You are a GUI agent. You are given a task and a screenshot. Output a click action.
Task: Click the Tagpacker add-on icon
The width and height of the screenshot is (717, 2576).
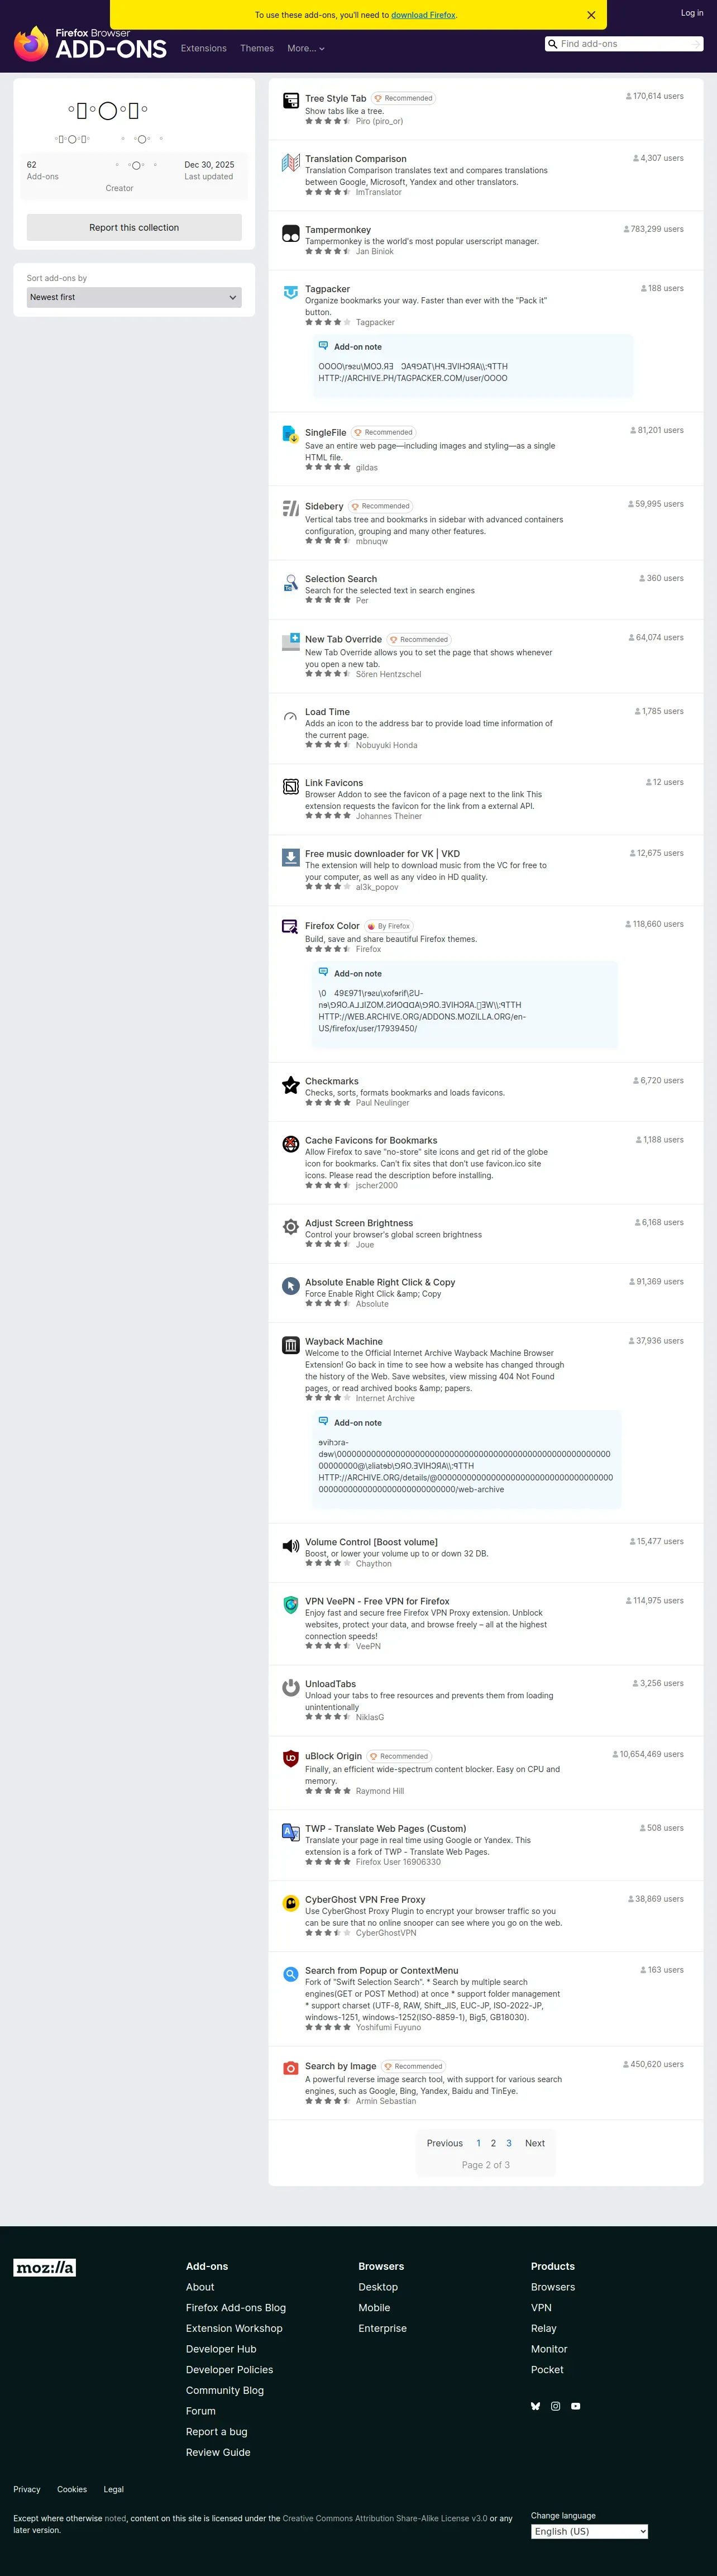[x=291, y=292]
